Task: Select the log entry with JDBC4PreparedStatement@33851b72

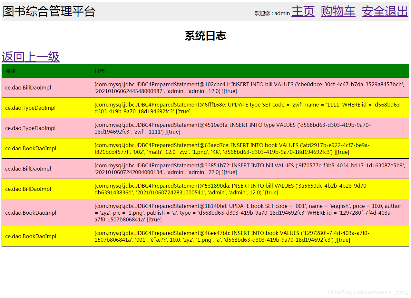Action: point(250,169)
